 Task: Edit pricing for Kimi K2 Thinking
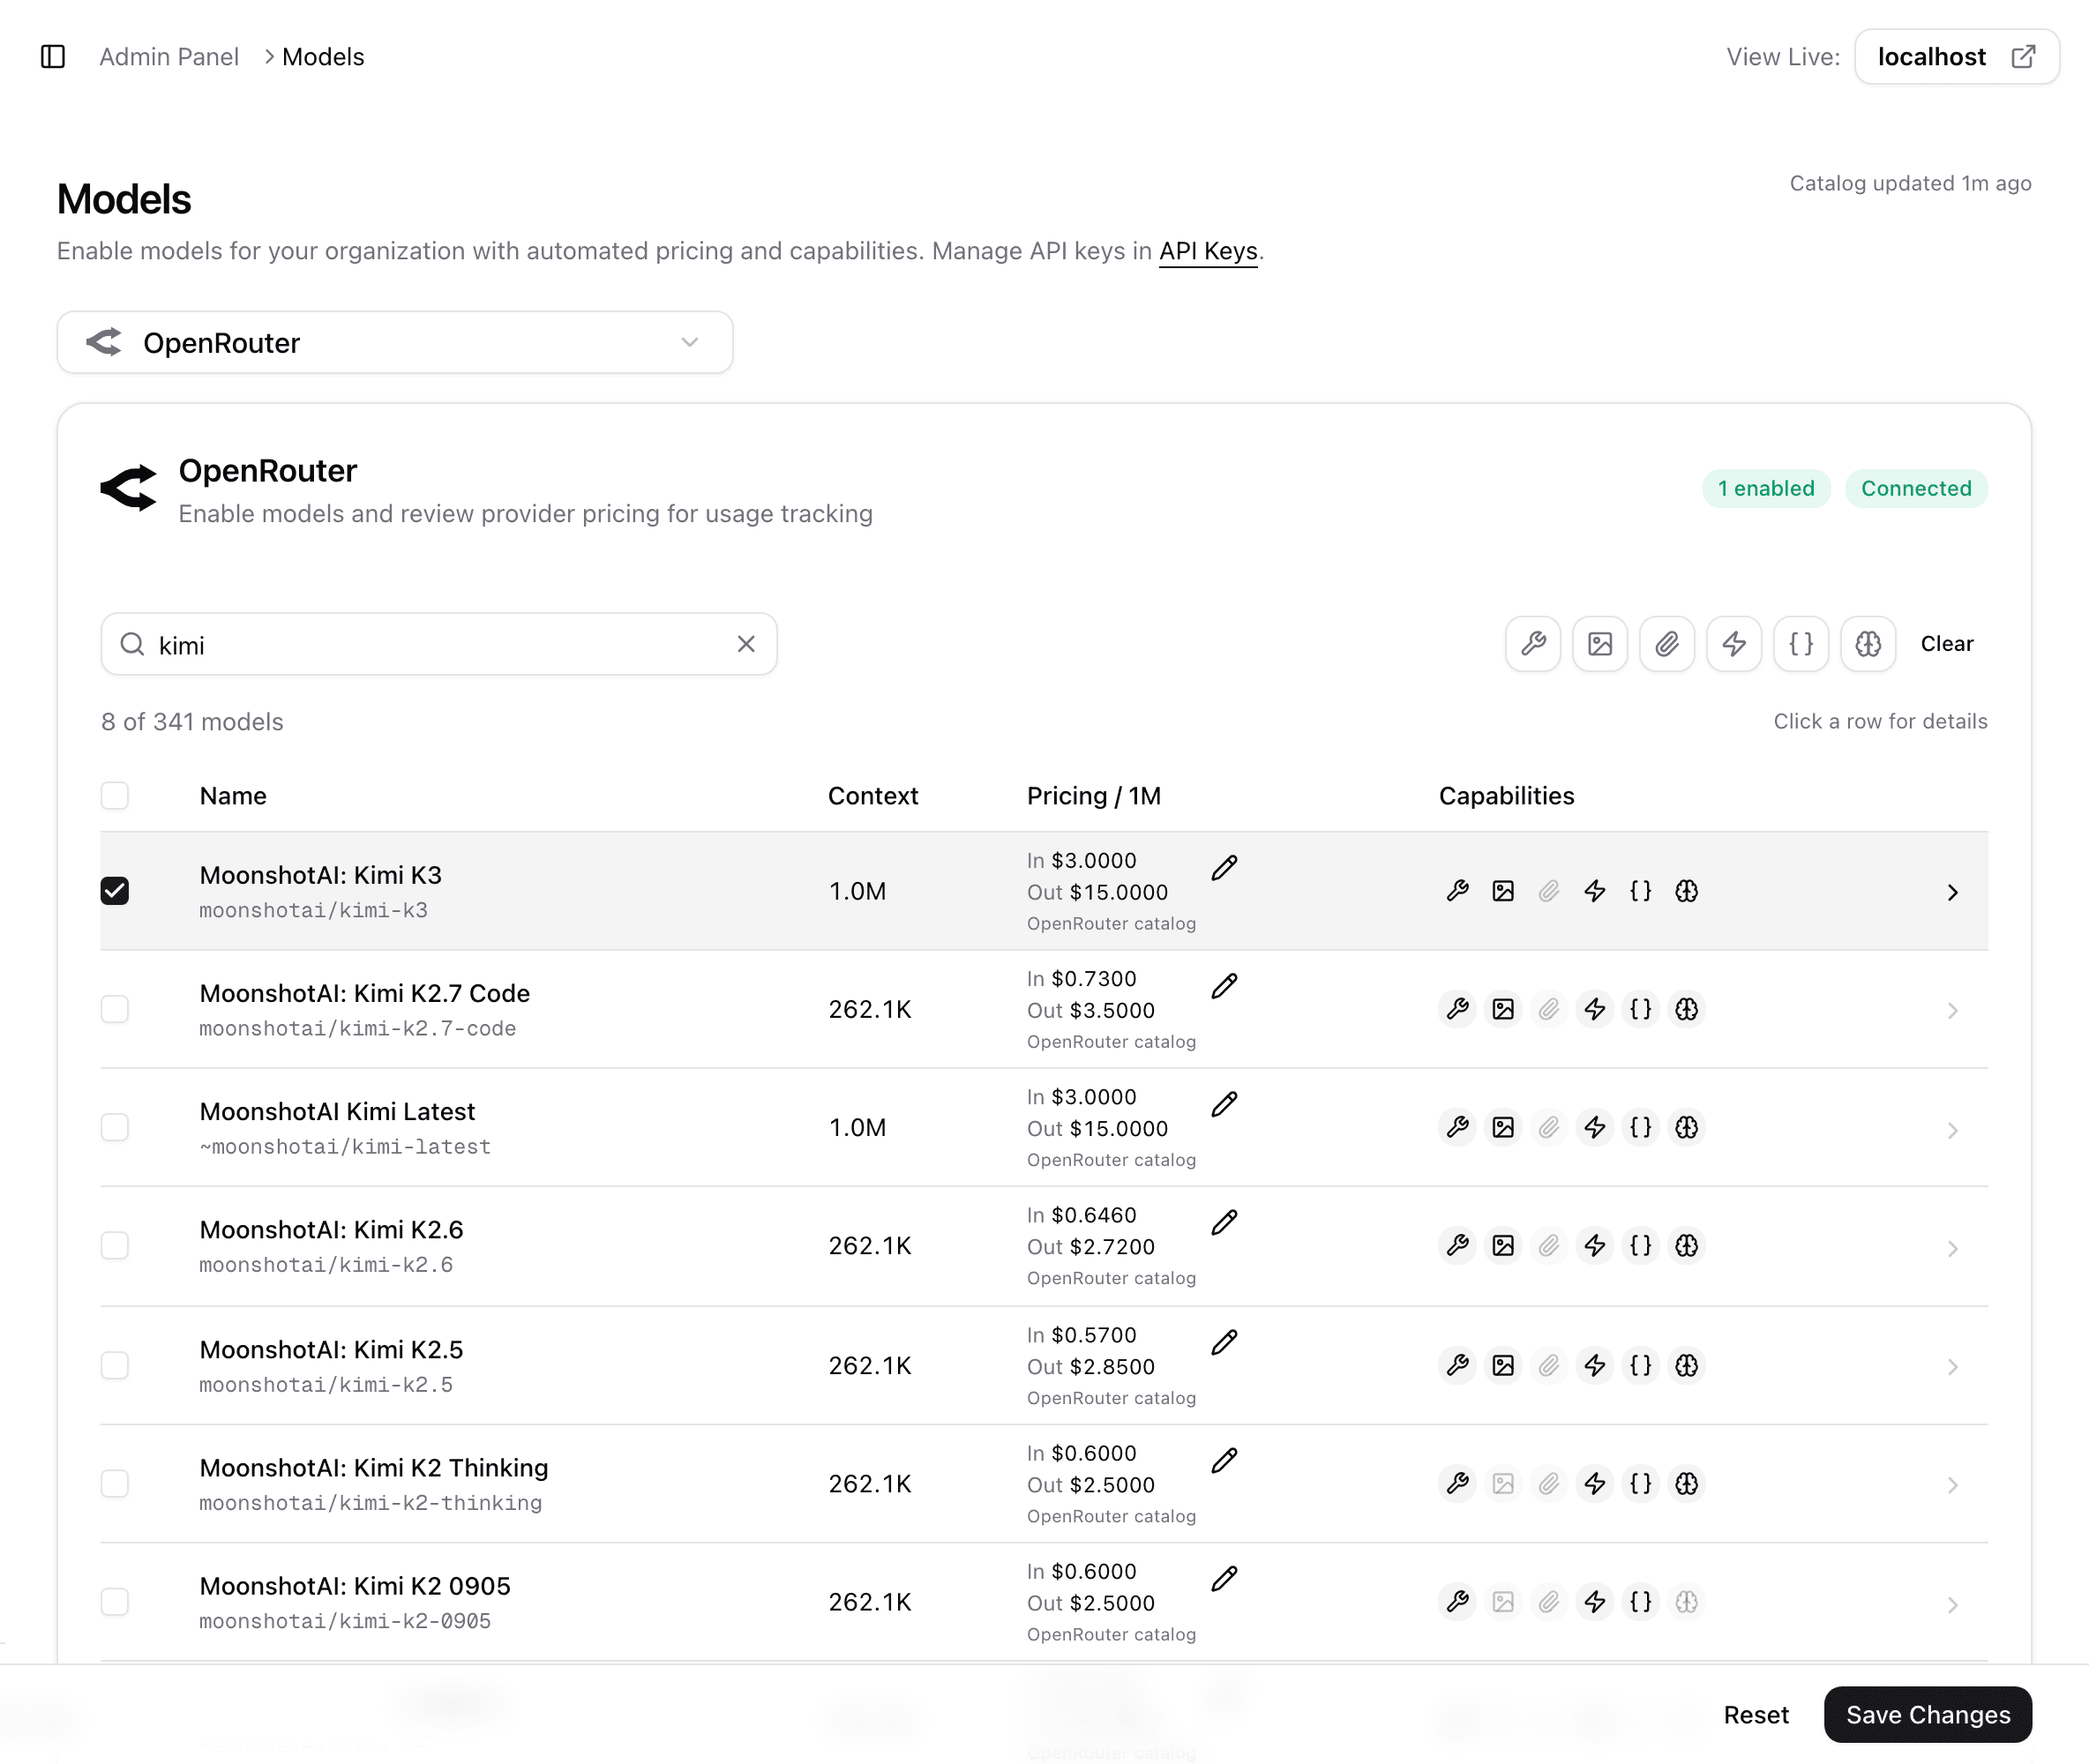point(1224,1460)
